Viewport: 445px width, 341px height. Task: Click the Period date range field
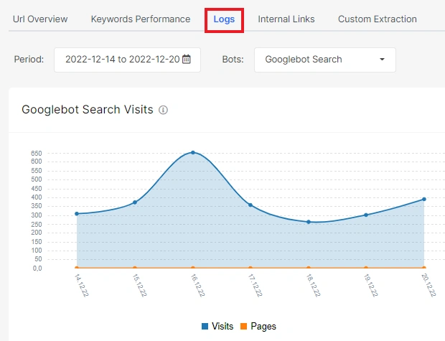(128, 60)
